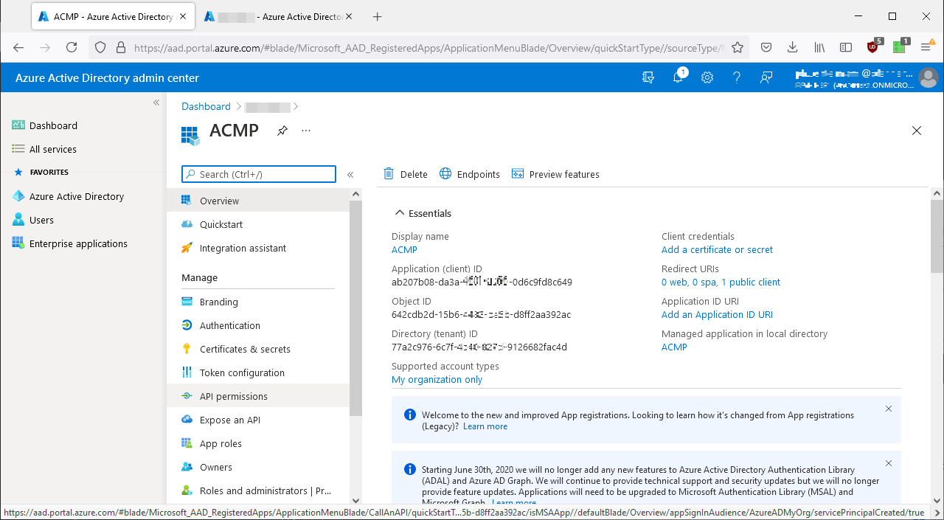944x520 pixels.
Task: Open the portal settings gear
Action: 707,77
